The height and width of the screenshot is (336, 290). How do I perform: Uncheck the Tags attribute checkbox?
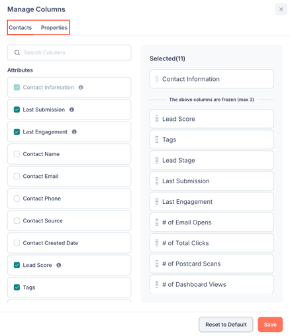(17, 288)
